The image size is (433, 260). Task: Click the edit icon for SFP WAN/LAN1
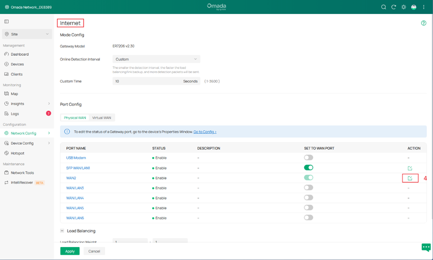point(410,168)
